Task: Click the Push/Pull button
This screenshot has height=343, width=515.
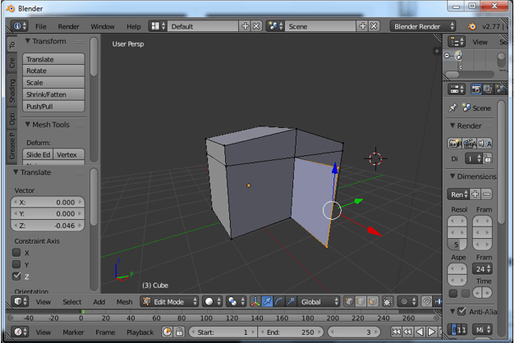Action: click(53, 106)
